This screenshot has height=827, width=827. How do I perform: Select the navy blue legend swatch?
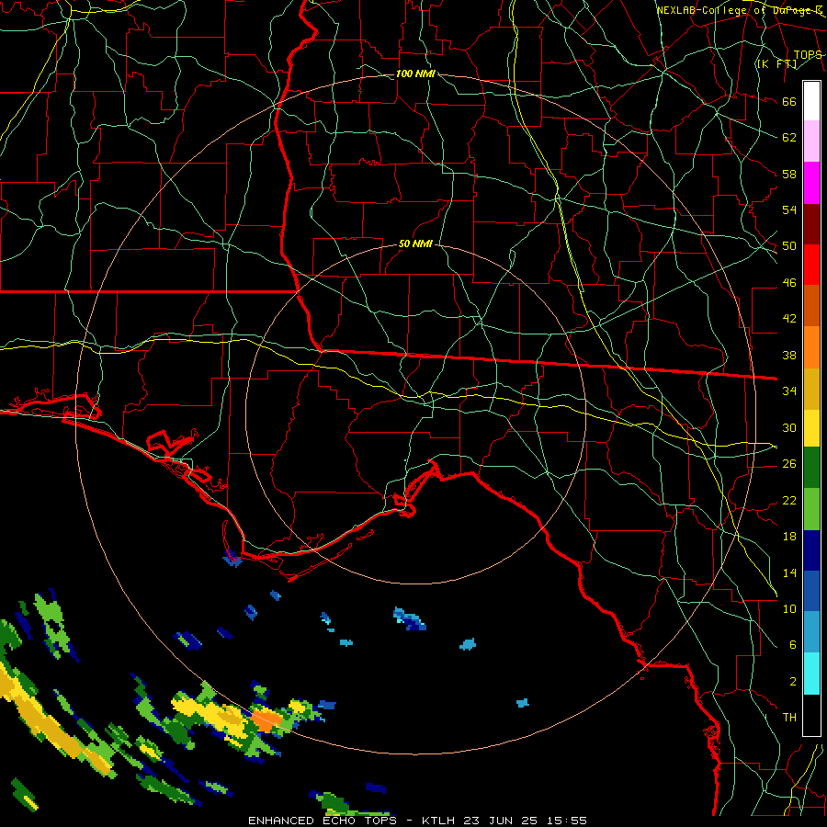(811, 550)
